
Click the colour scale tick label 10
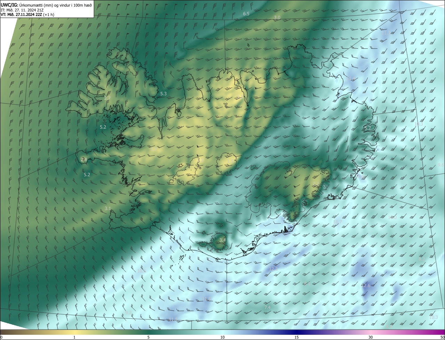(222, 338)
